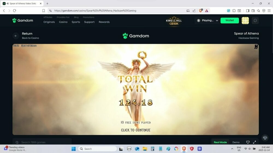Click the Gamdom logo in header
Screen dimensions: 273x153
click(22, 20)
